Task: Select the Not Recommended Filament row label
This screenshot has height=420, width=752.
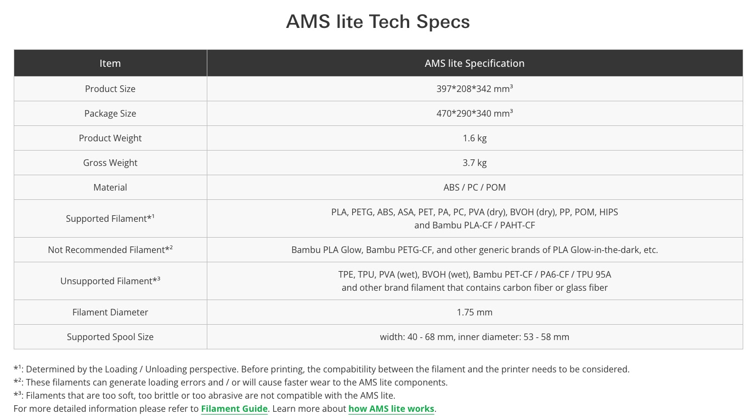Action: 110,250
